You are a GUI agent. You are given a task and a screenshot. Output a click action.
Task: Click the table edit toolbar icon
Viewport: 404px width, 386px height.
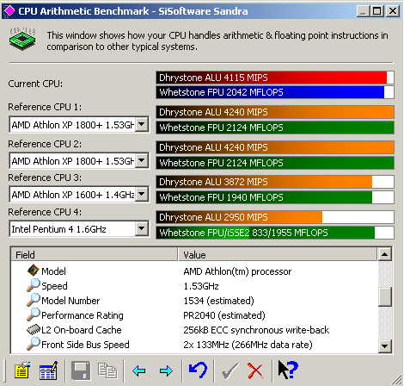48,370
